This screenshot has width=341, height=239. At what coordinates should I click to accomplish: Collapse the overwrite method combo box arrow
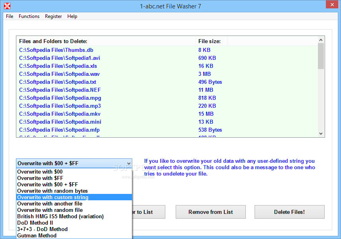tap(129, 164)
